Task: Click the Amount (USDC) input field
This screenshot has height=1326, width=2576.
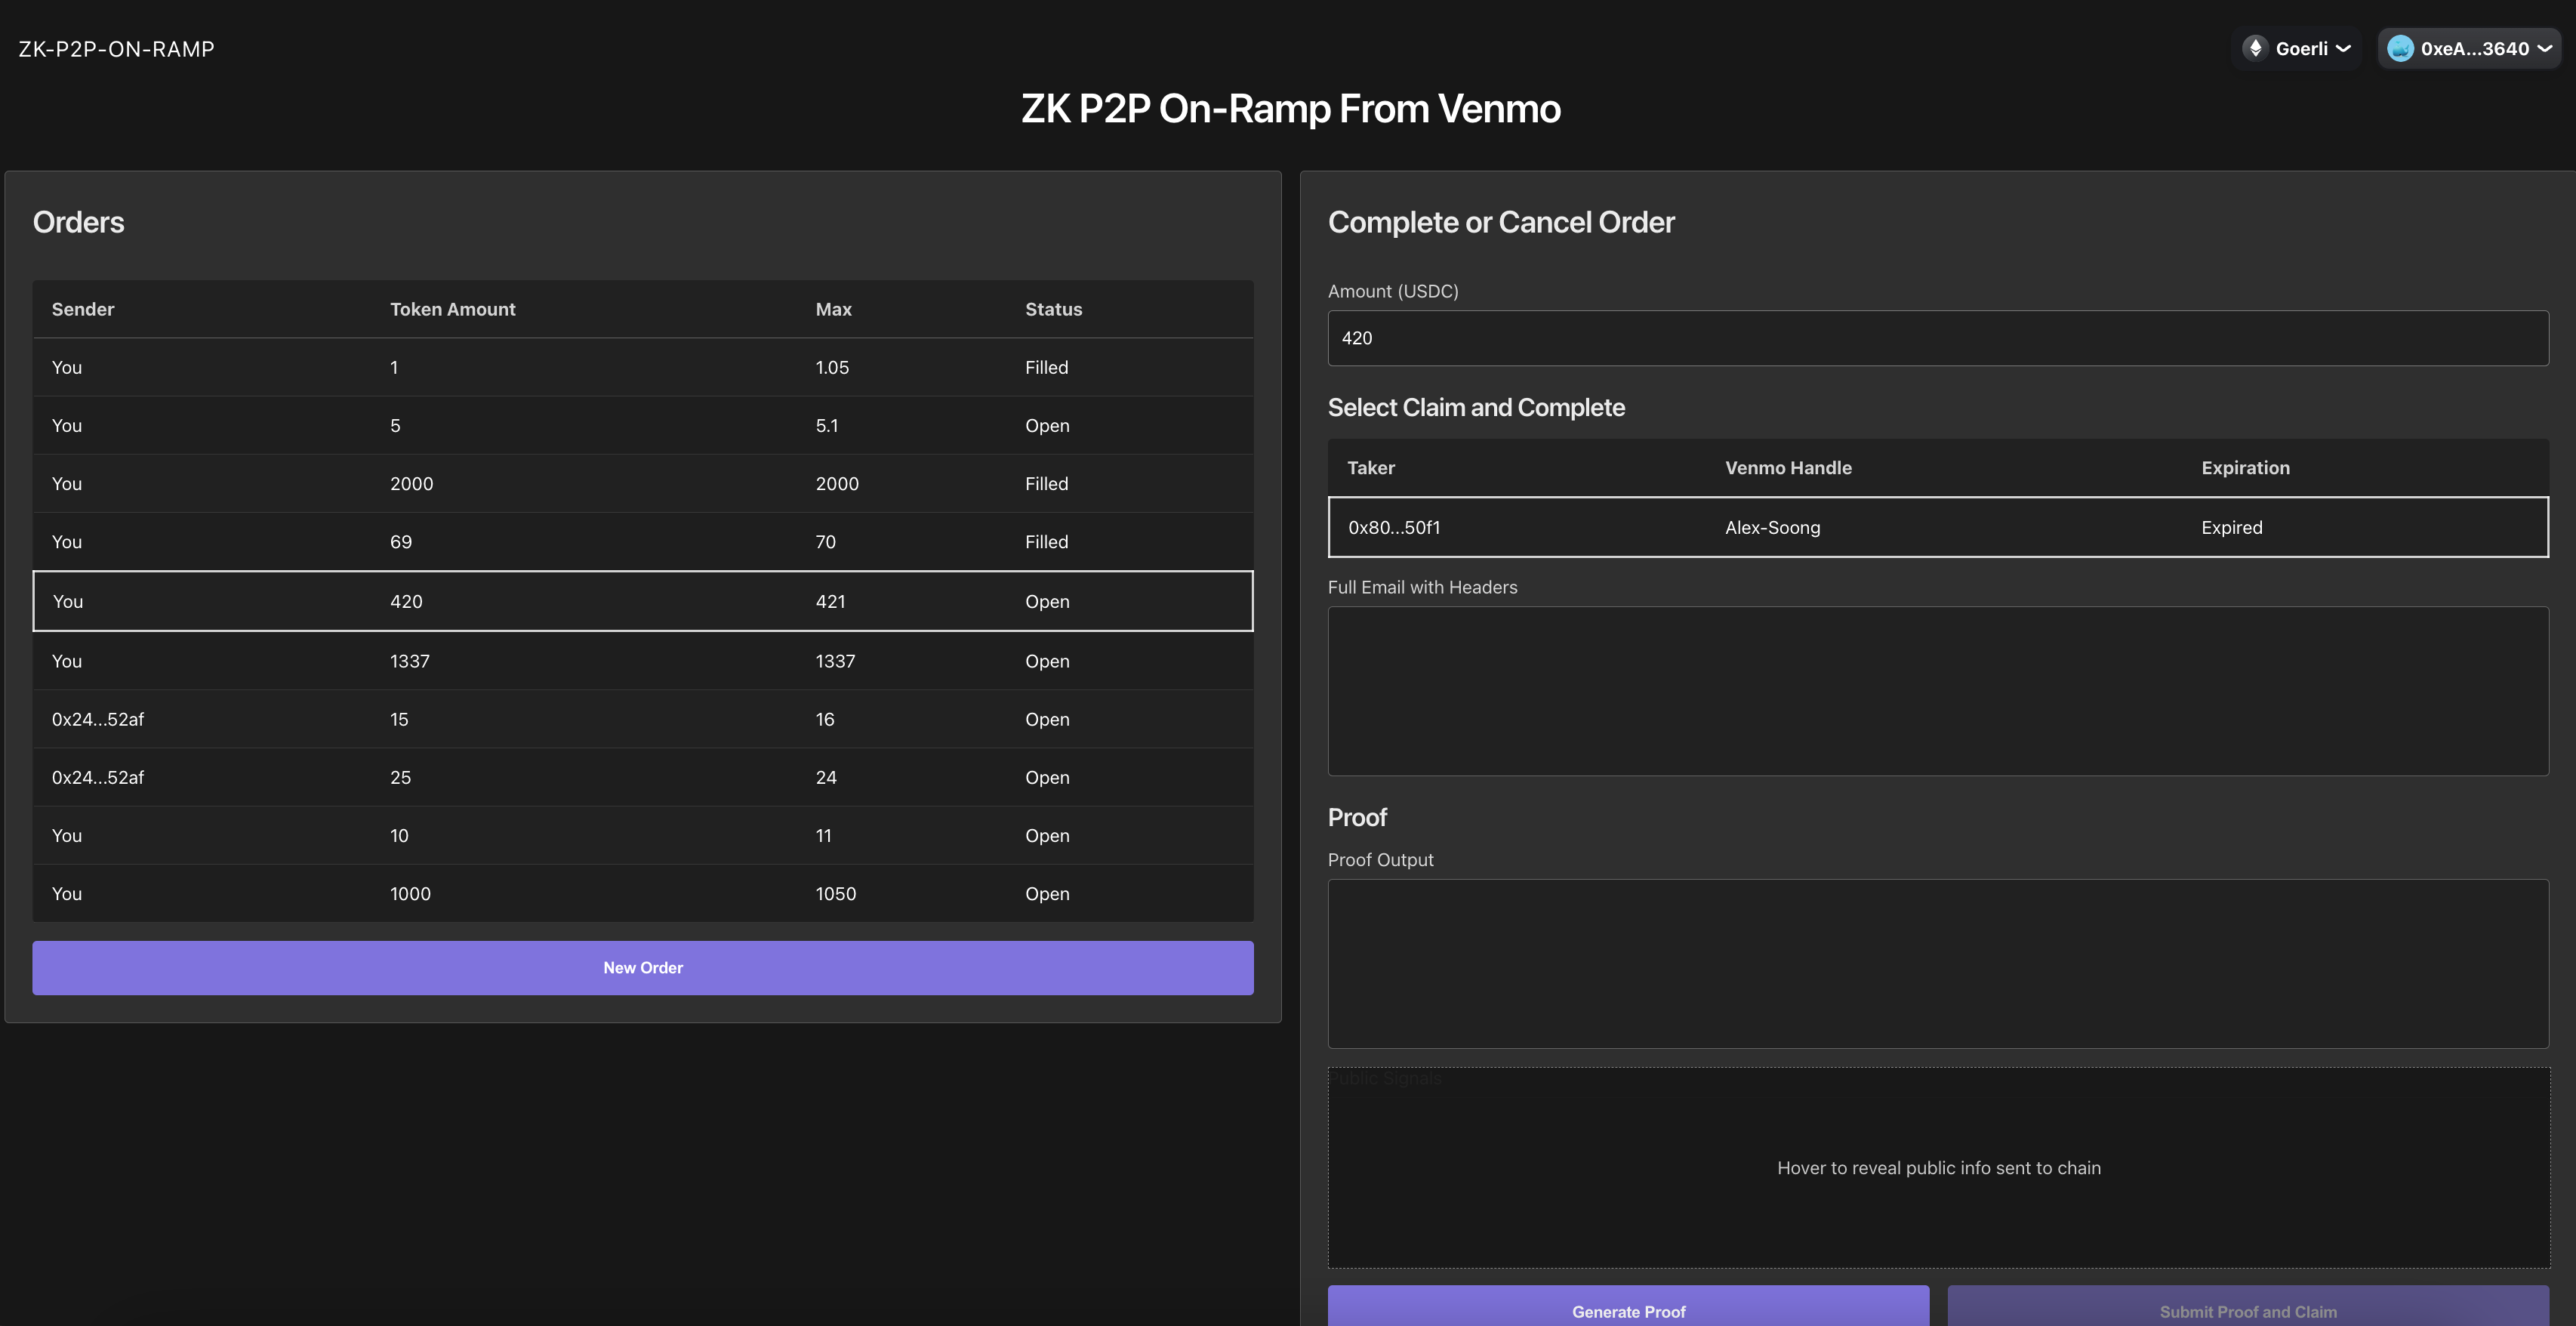Action: (1937, 338)
